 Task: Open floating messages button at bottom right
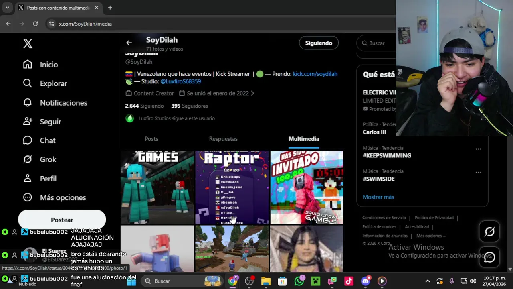(489, 257)
